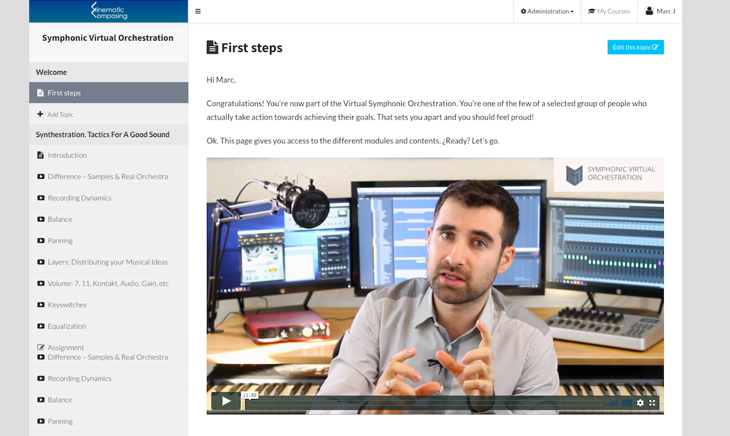Screen dimensions: 730x436
Task: Click the video progress bar
Action: pos(425,403)
